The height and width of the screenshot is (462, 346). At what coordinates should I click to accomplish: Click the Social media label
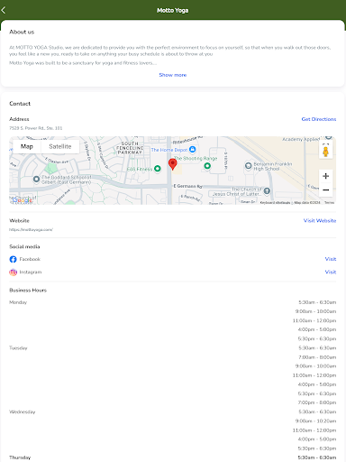click(x=24, y=246)
